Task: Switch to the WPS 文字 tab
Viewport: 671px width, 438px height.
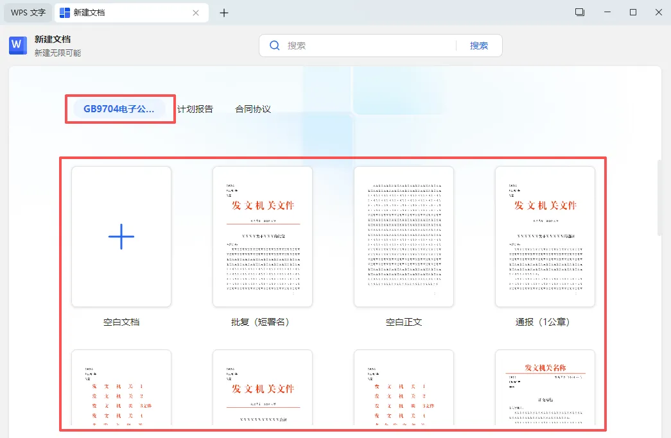Action: tap(28, 13)
